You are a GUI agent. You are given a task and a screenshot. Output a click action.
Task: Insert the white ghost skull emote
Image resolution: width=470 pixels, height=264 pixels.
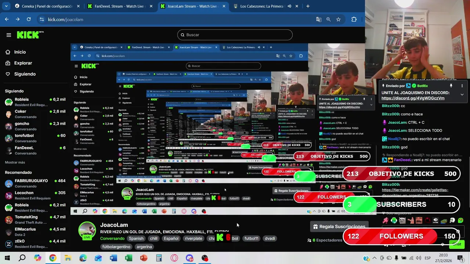[452, 220]
